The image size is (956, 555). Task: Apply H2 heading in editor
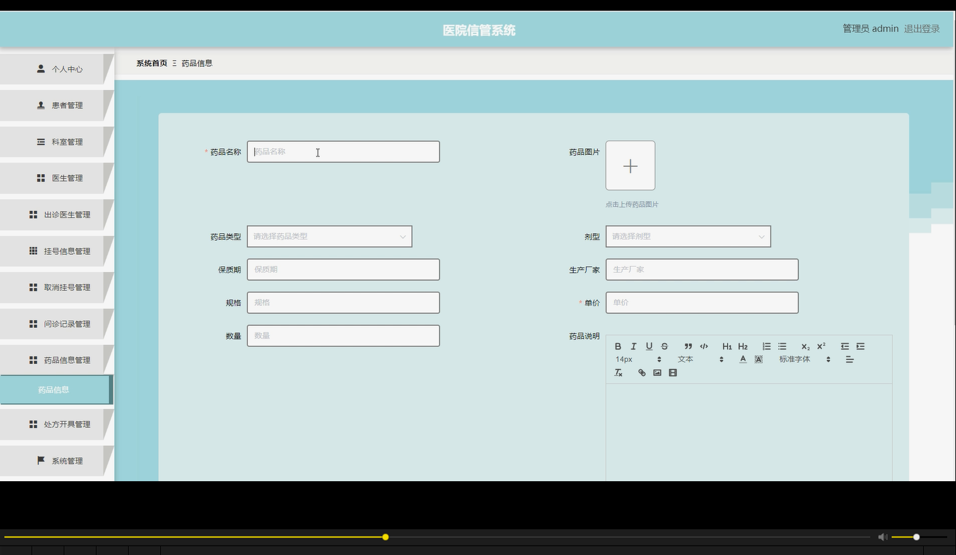click(x=743, y=346)
